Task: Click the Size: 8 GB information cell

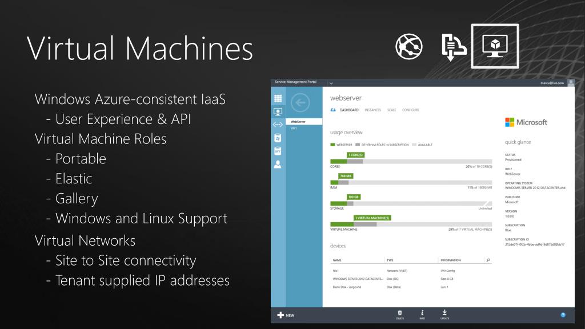Action: coord(447,279)
